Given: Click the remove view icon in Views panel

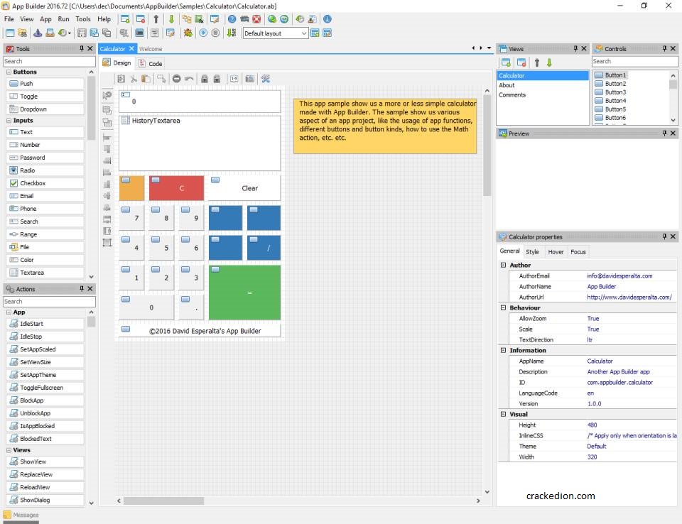Looking at the screenshot, I should (x=521, y=62).
